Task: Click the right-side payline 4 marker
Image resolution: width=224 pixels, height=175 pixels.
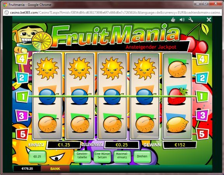Action: [x=202, y=59]
